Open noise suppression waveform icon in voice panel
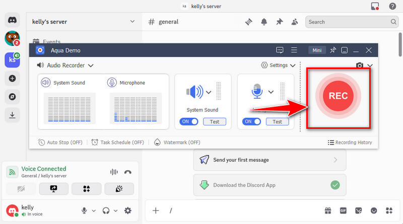 114,172
